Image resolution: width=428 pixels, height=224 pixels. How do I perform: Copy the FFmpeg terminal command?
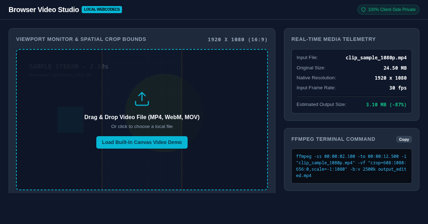click(x=404, y=139)
